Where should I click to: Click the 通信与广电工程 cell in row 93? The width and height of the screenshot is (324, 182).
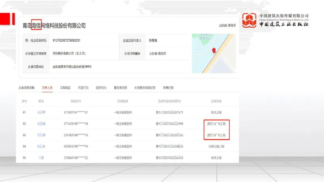[216, 135]
